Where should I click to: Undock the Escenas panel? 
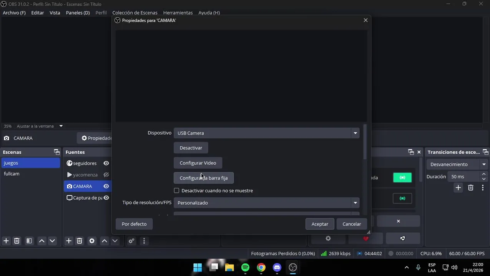pos(57,152)
